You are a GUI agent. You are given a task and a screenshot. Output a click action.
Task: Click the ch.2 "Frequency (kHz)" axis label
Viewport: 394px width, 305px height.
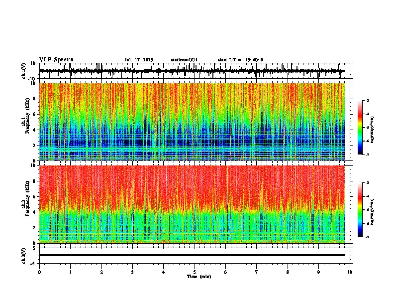pyautogui.click(x=28, y=198)
